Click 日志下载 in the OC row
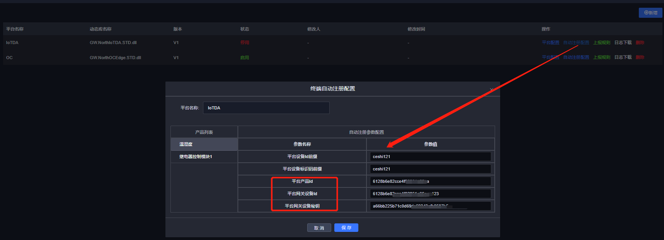This screenshot has width=664, height=240. pyautogui.click(x=623, y=57)
